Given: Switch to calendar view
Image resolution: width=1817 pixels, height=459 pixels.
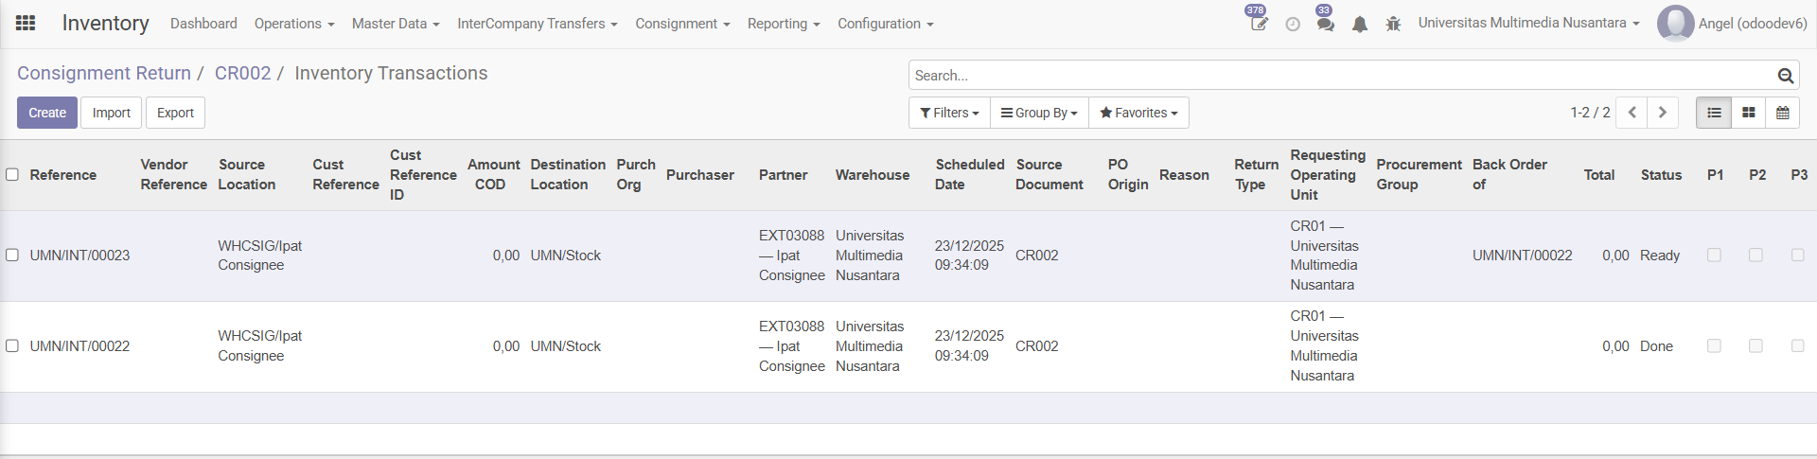Looking at the screenshot, I should tap(1782, 113).
